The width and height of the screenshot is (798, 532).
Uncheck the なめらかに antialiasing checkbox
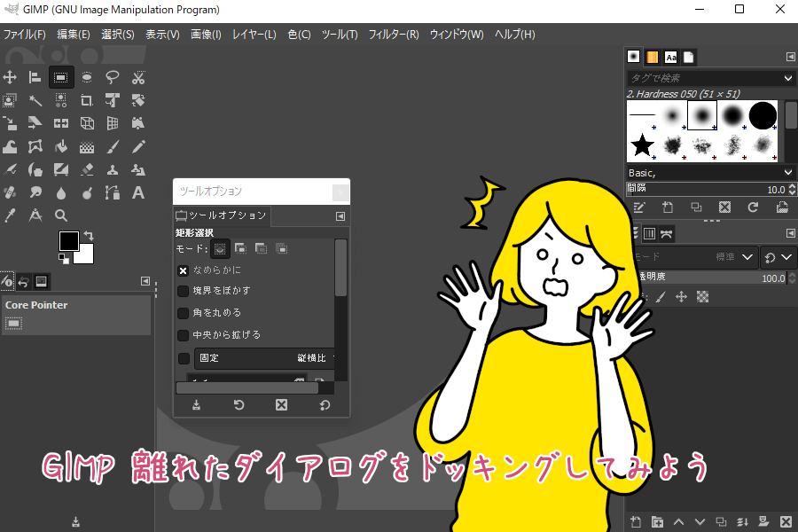coord(184,270)
